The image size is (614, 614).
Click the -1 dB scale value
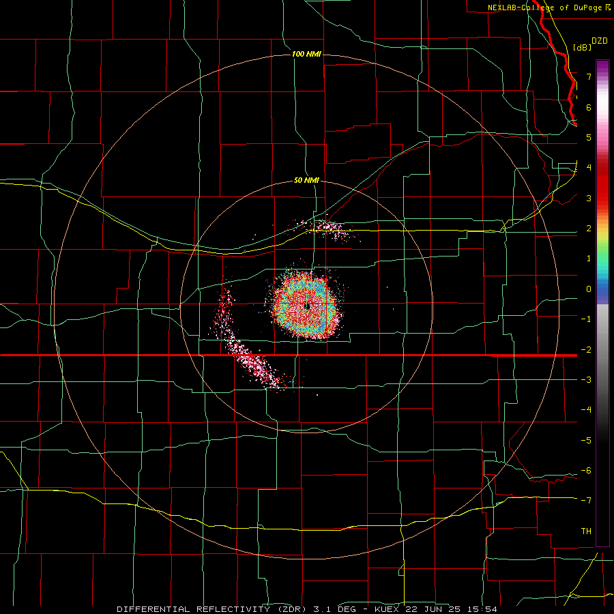click(x=586, y=319)
